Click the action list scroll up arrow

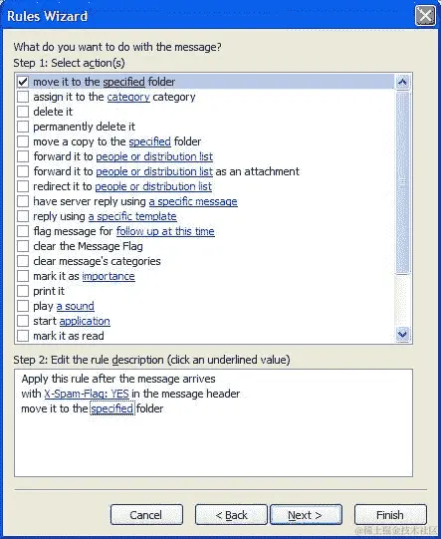click(402, 82)
